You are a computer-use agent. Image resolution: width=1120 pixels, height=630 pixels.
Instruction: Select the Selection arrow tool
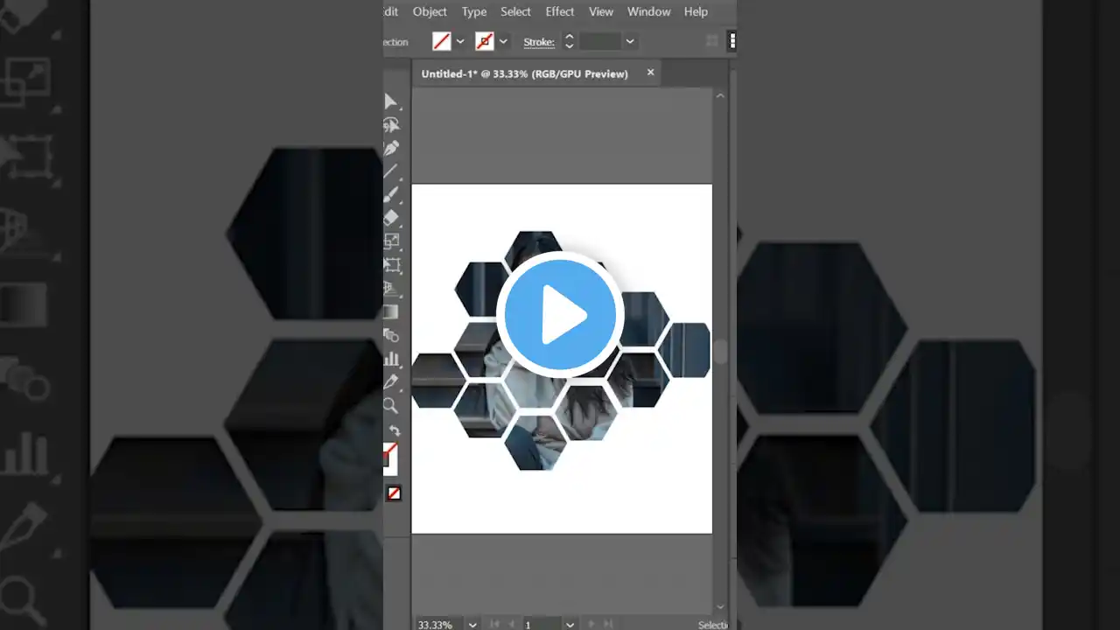click(x=390, y=101)
